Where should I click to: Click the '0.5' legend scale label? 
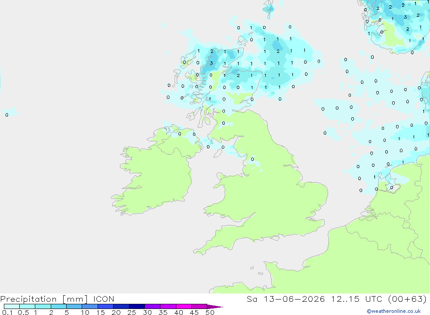(x=23, y=312)
